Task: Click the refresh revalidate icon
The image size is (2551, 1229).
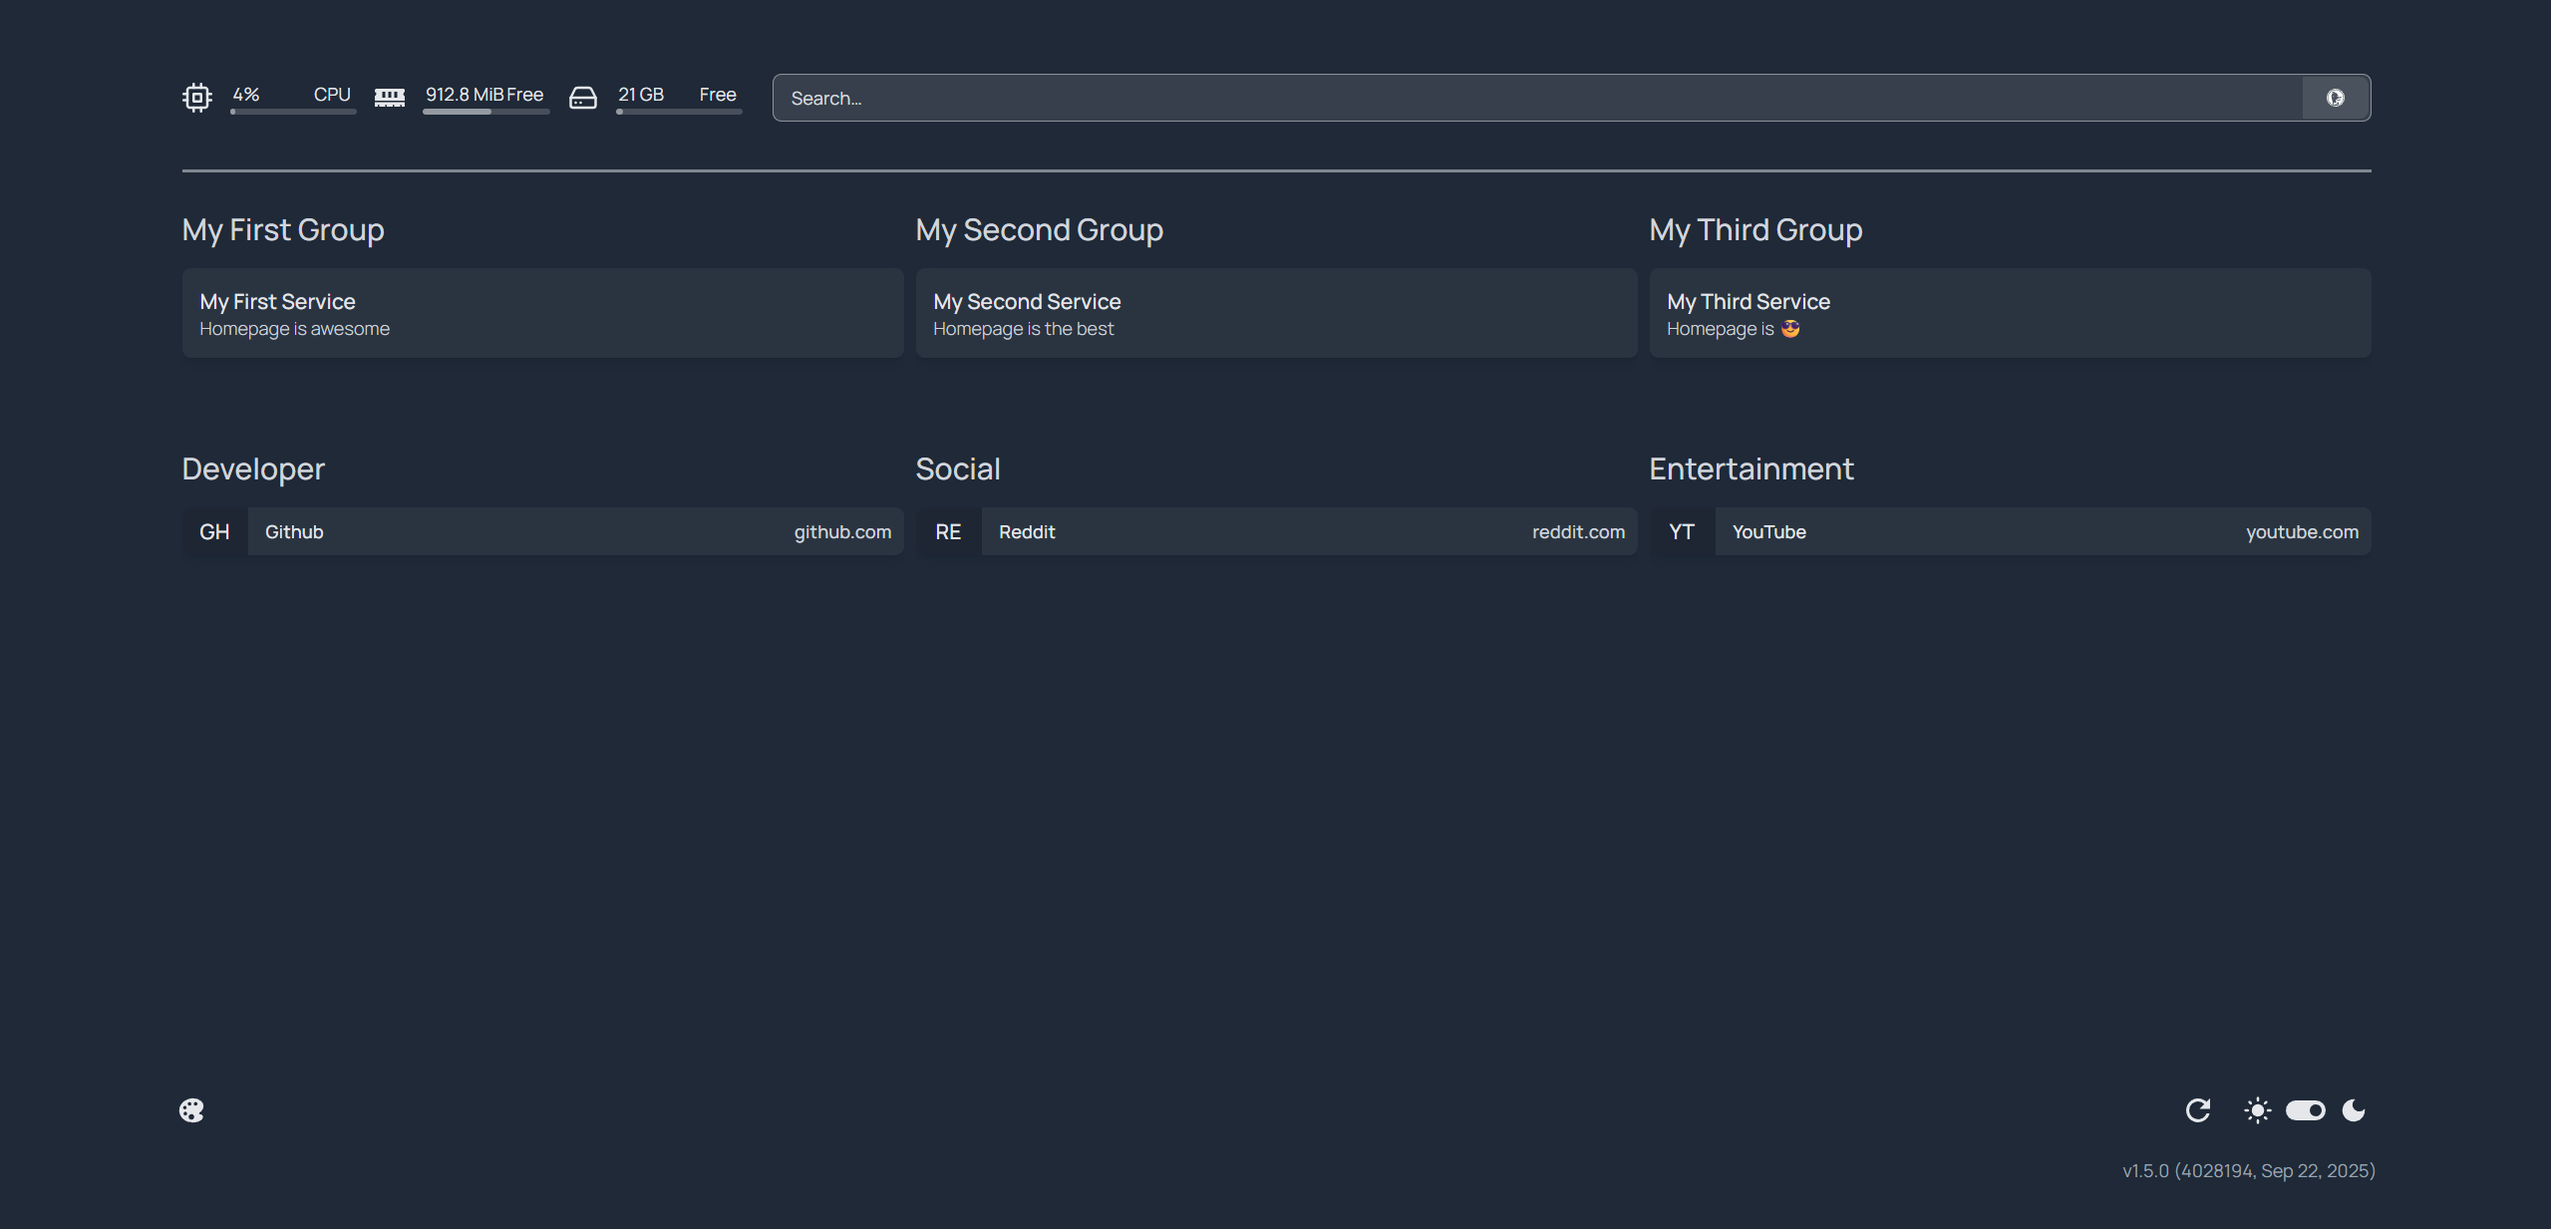Action: tap(2198, 1110)
